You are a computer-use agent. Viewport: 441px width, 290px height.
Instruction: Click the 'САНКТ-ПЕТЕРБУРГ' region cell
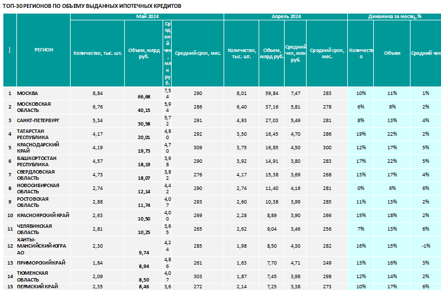[x=43, y=120]
